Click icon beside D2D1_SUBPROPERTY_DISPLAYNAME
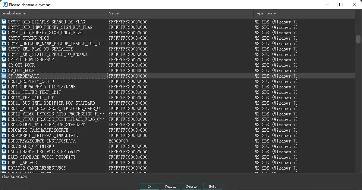The image size is (362, 190). pos(4,87)
